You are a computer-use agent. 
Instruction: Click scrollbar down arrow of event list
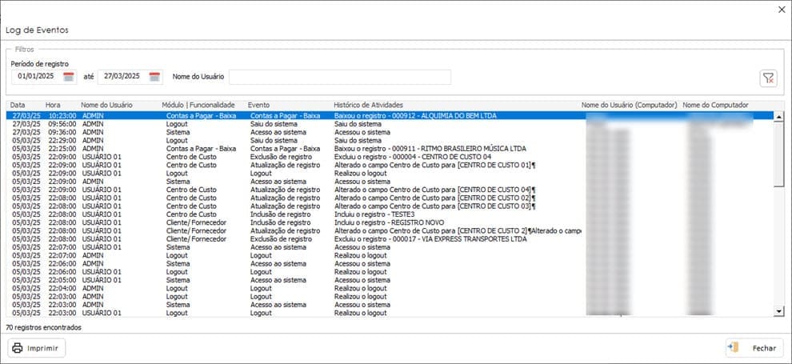[779, 311]
